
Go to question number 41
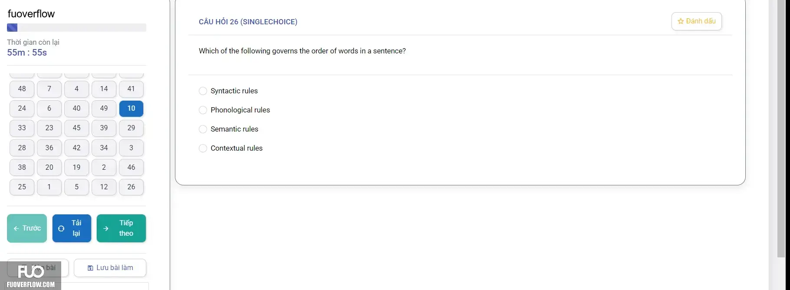pos(131,89)
